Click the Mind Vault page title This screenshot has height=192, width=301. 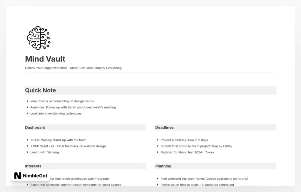(x=45, y=59)
